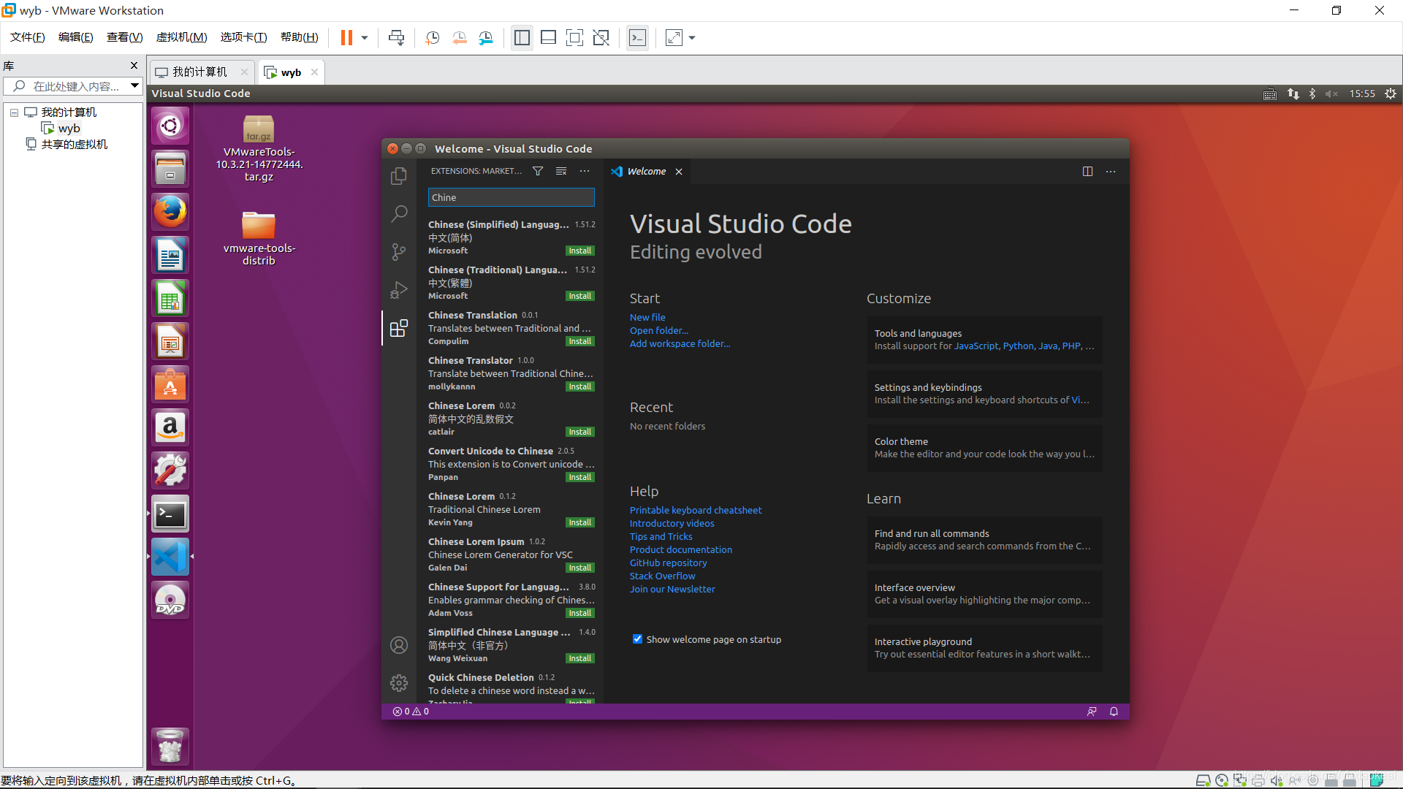Open the Manage gear icon in VS Code
Viewport: 1403px width, 789px height.
(399, 683)
